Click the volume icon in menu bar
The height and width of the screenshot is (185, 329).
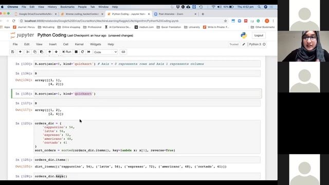(x=220, y=7)
